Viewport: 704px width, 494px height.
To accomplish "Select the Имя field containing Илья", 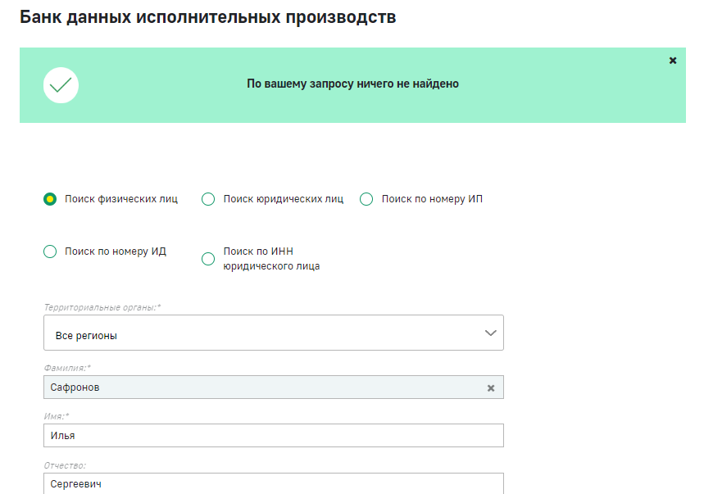I will pyautogui.click(x=274, y=435).
